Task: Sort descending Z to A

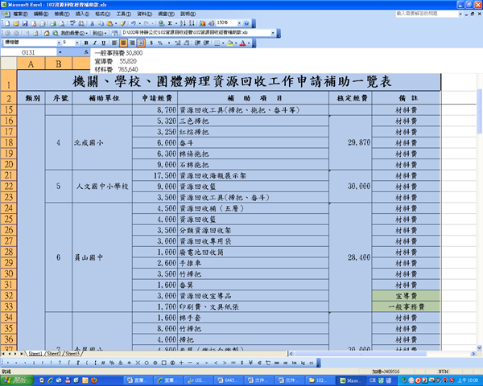Action: (x=192, y=23)
